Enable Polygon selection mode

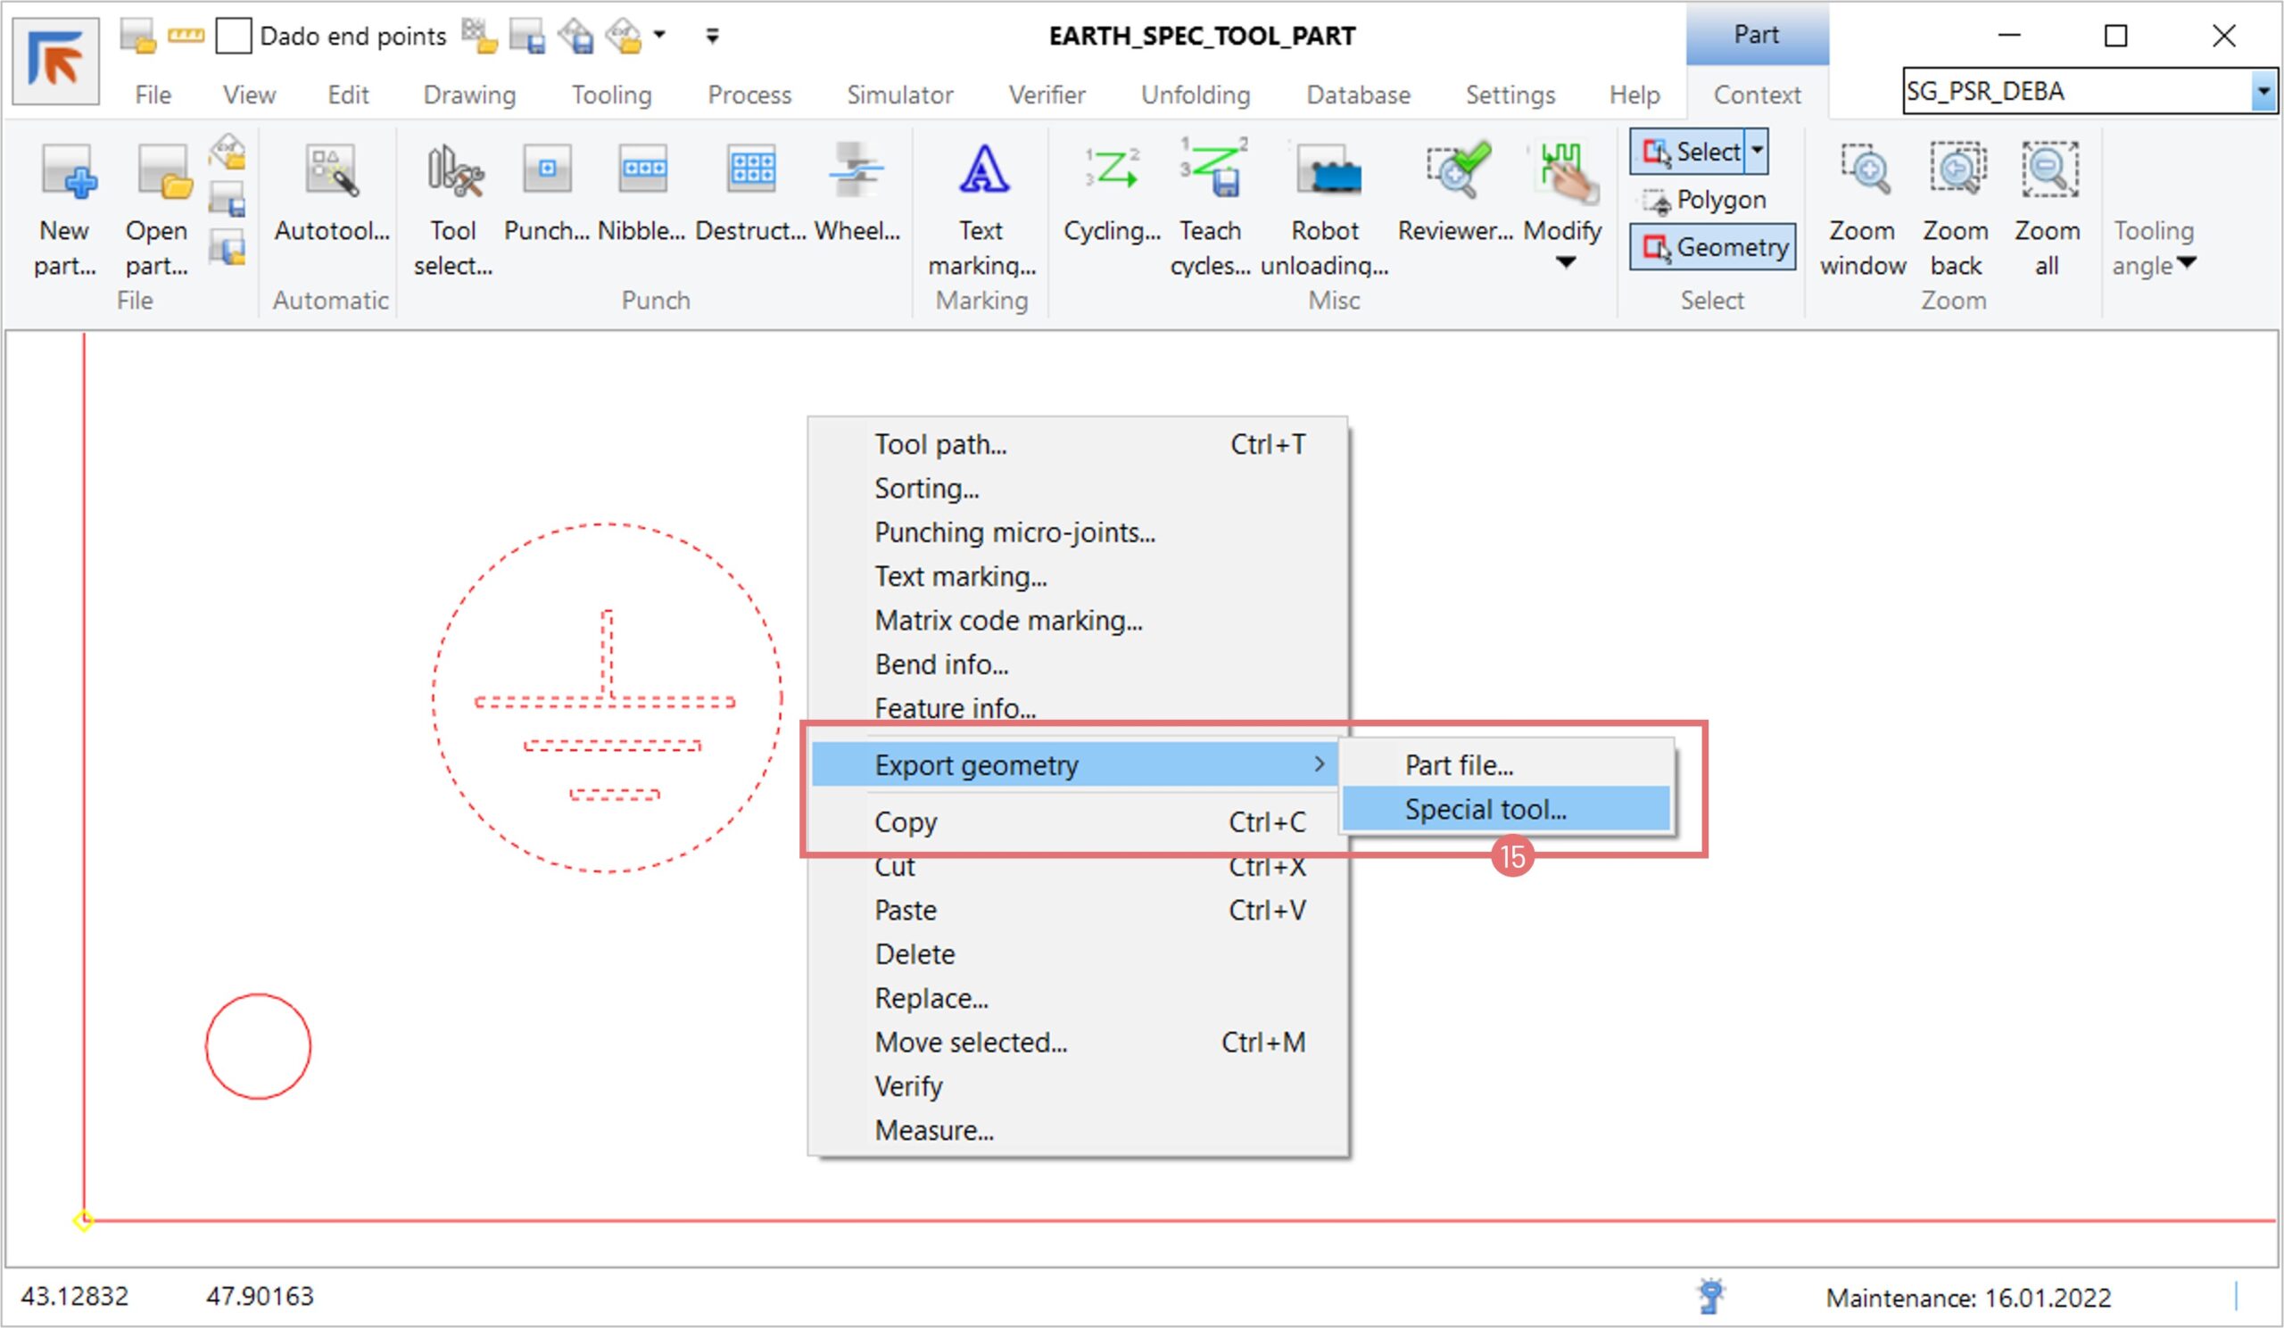click(1705, 200)
